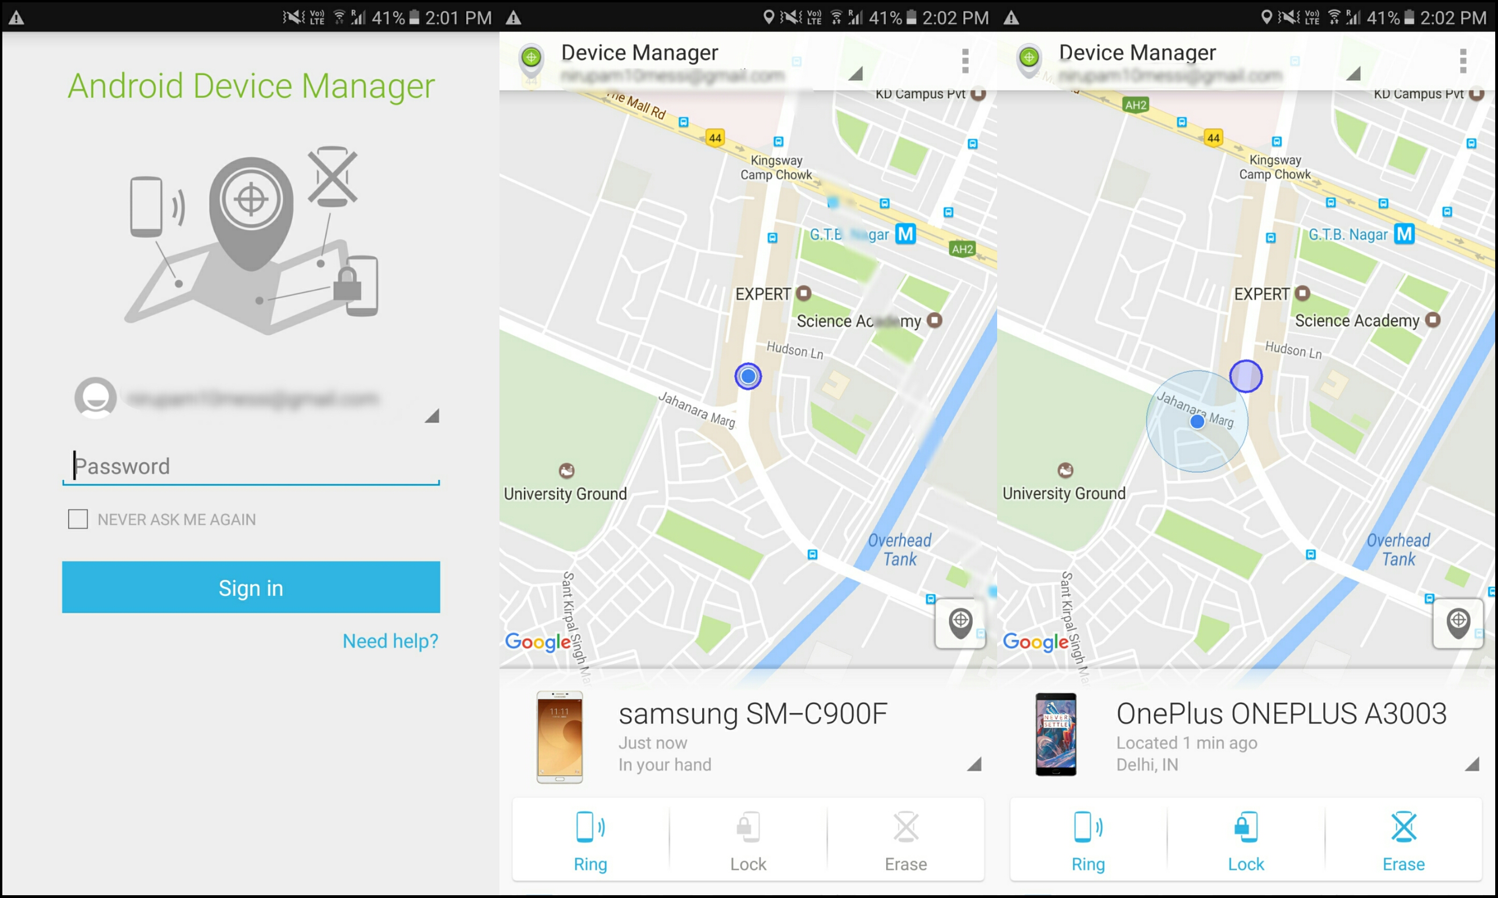Tap 'OnePlus ONEPLUS A3003' device name
This screenshot has width=1498, height=898.
tap(1281, 713)
